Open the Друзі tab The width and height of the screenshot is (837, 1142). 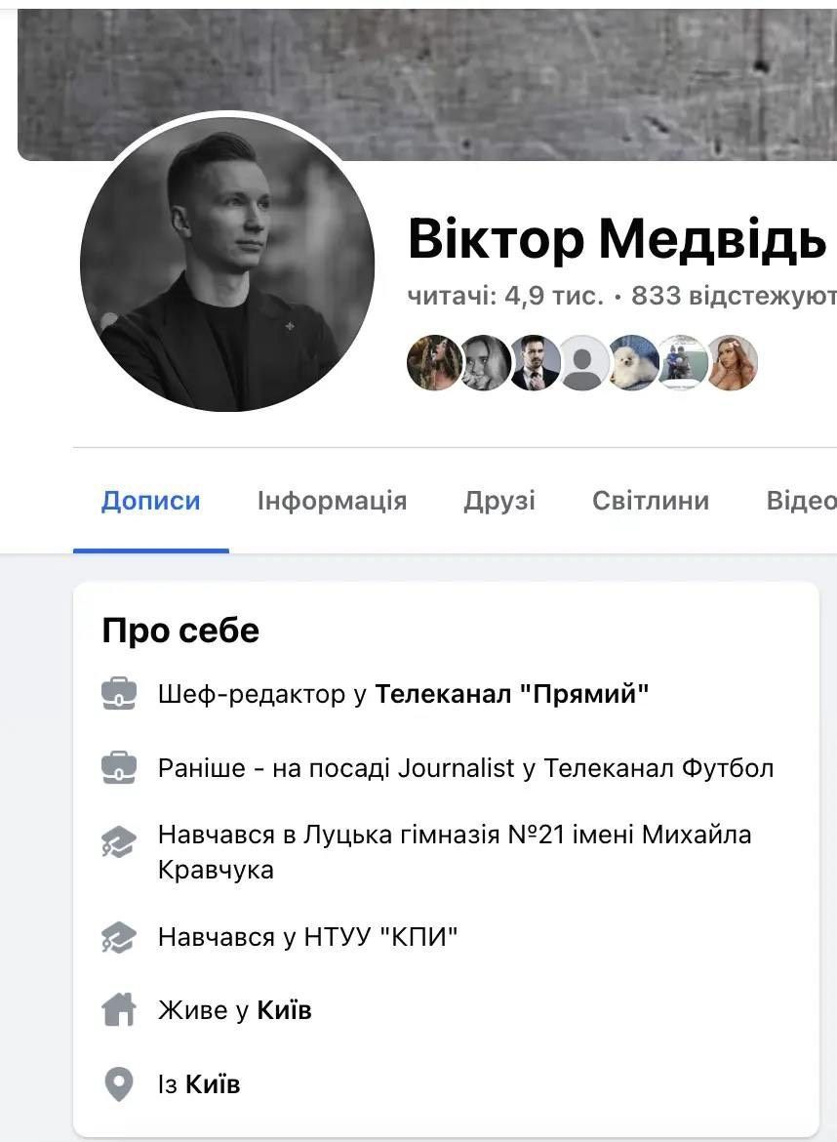(500, 500)
